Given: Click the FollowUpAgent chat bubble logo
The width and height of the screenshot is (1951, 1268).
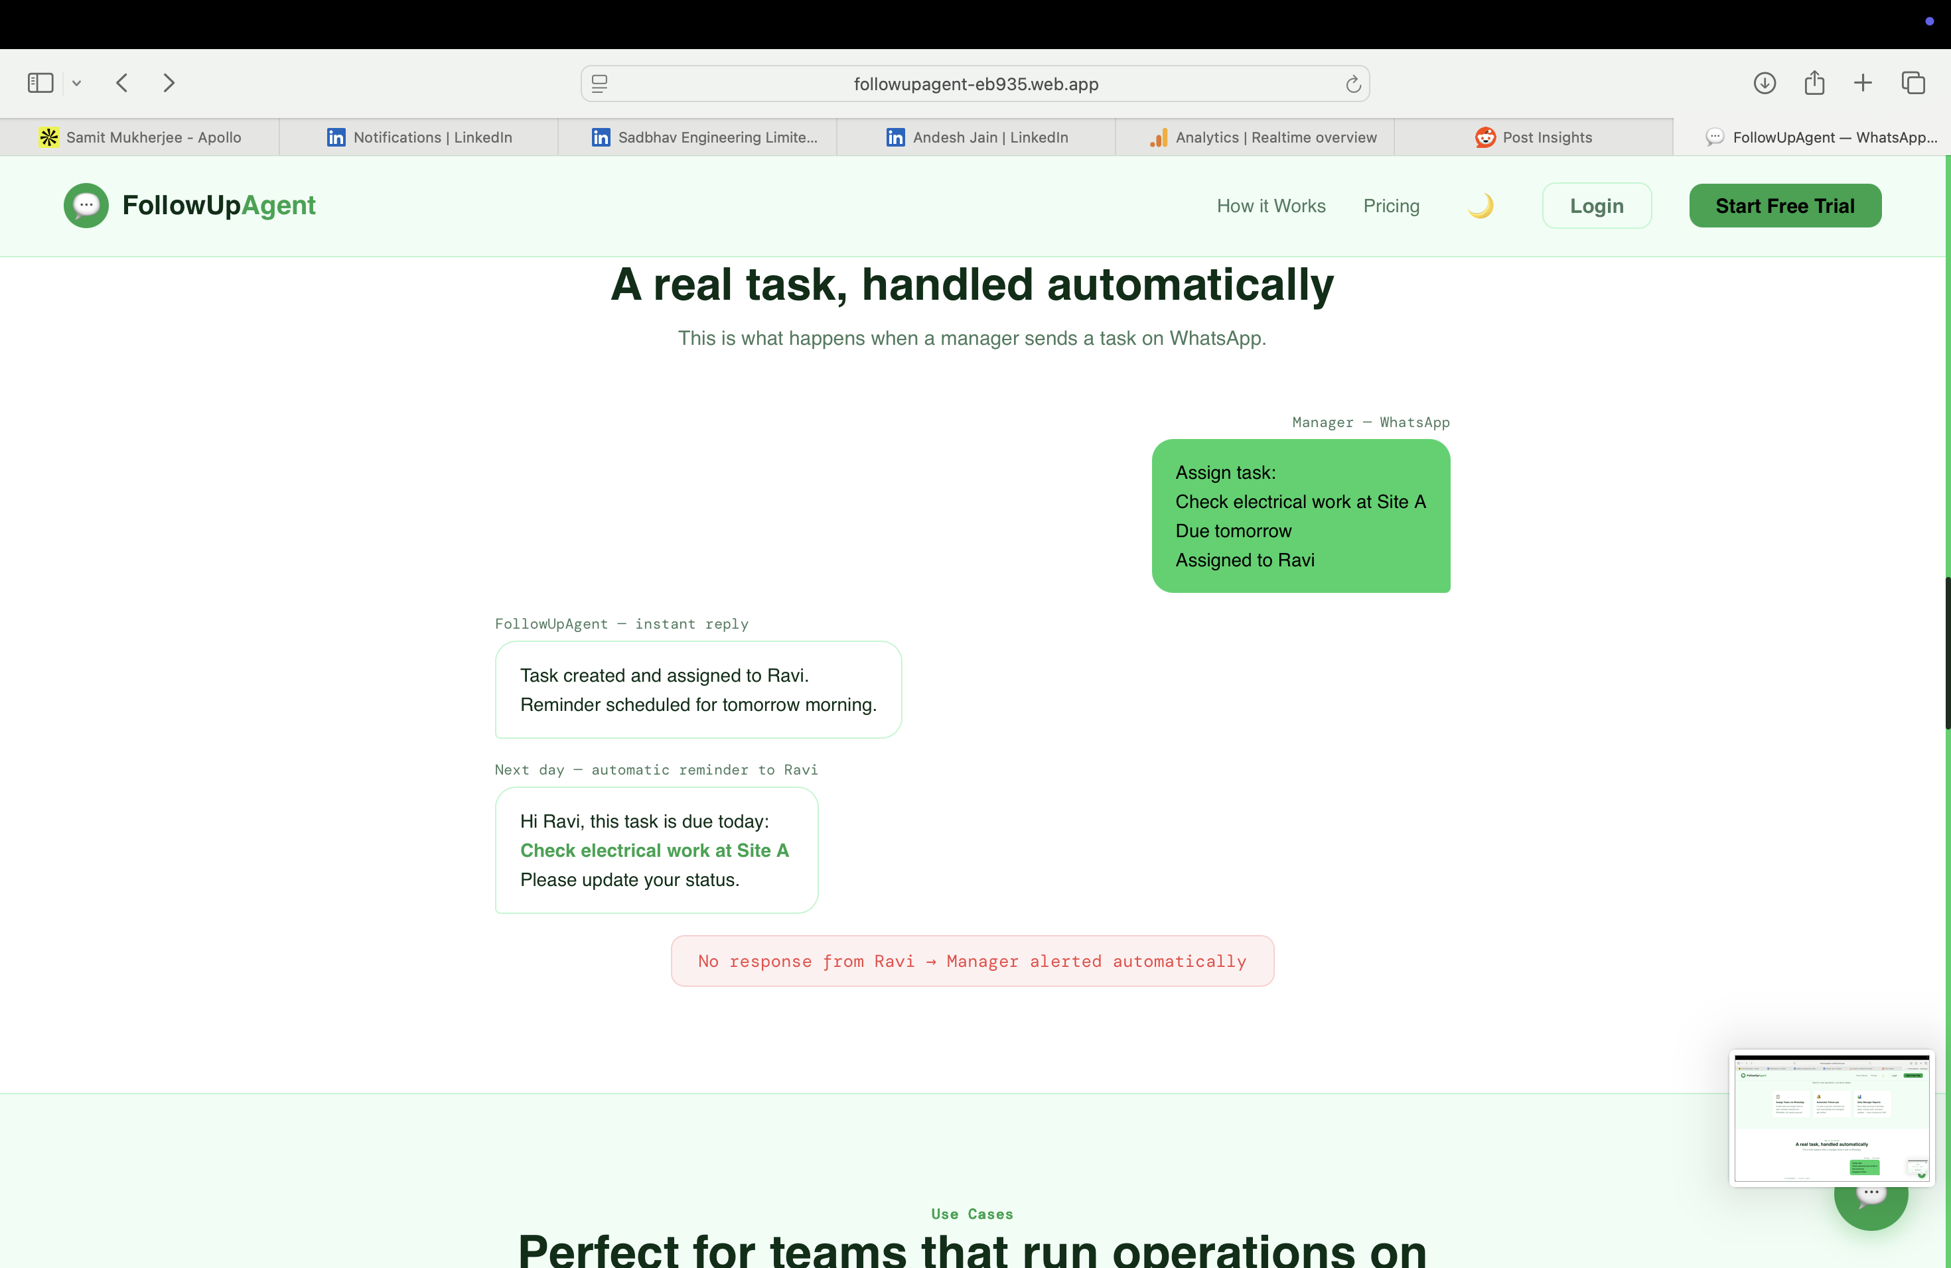Looking at the screenshot, I should point(86,206).
